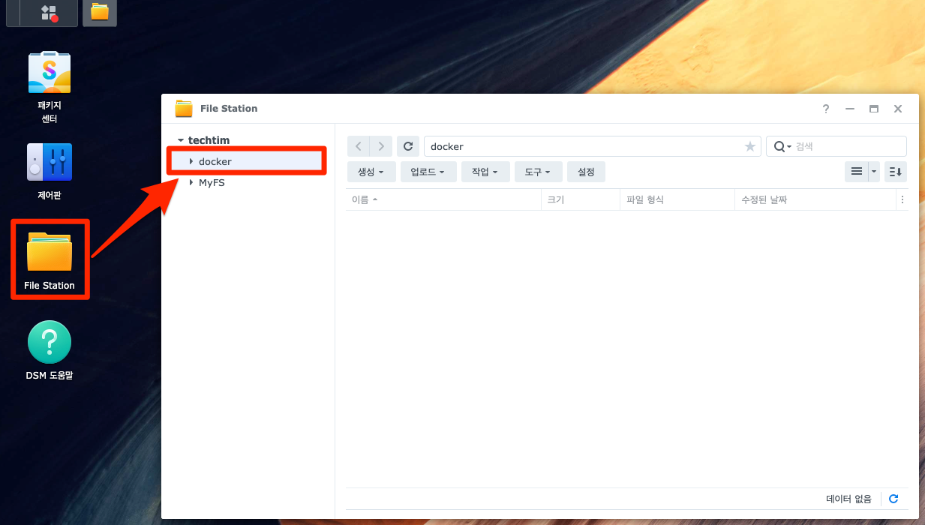
Task: Refresh the folder with the toolbar reload icon
Action: [408, 146]
